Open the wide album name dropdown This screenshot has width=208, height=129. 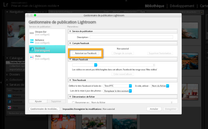click(x=127, y=65)
